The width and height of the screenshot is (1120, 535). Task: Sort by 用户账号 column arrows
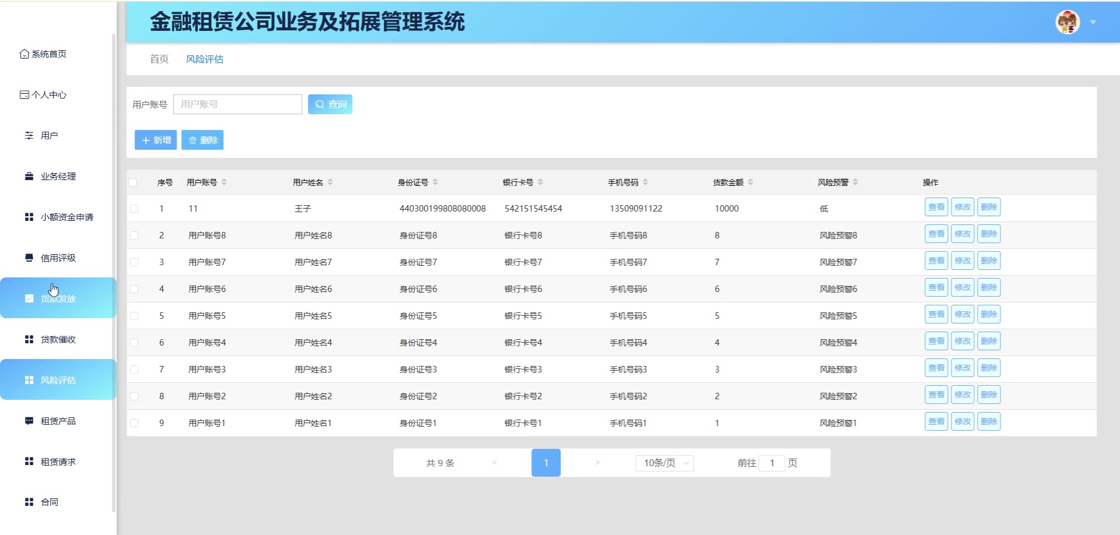coord(224,182)
